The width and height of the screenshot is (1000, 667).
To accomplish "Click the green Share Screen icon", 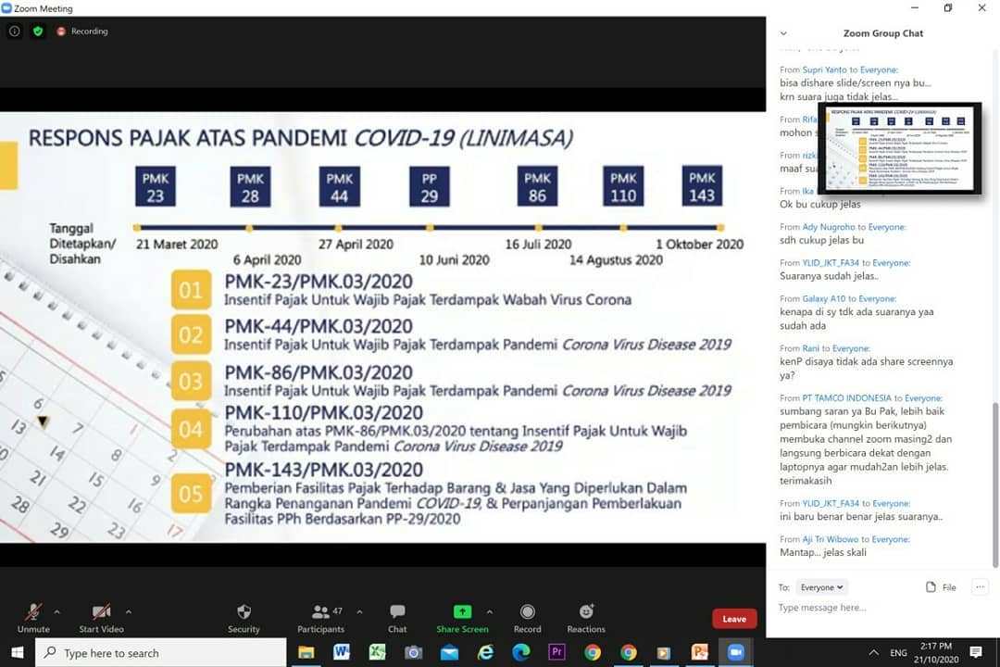I will click(462, 612).
